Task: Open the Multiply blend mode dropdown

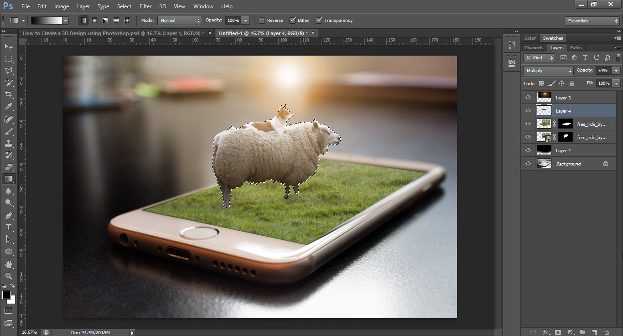Action: coord(548,71)
